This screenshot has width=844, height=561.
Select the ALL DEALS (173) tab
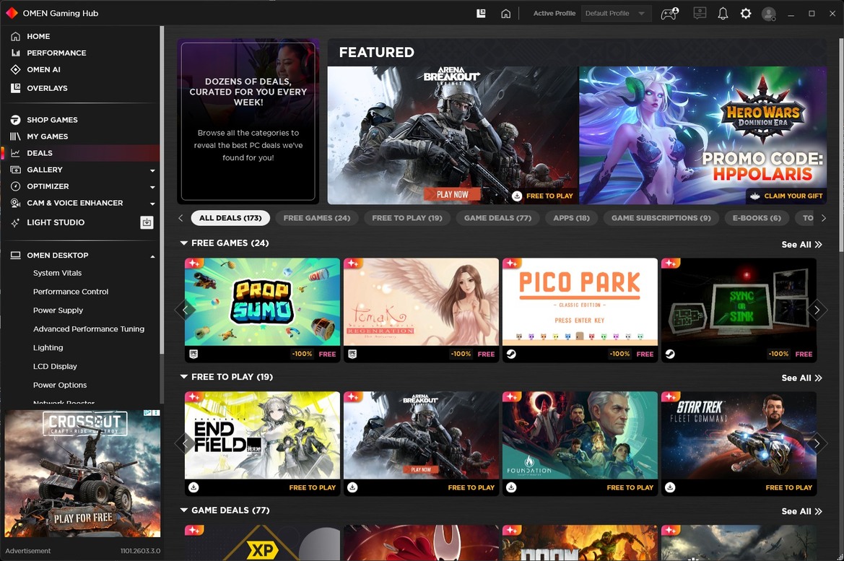pos(230,218)
